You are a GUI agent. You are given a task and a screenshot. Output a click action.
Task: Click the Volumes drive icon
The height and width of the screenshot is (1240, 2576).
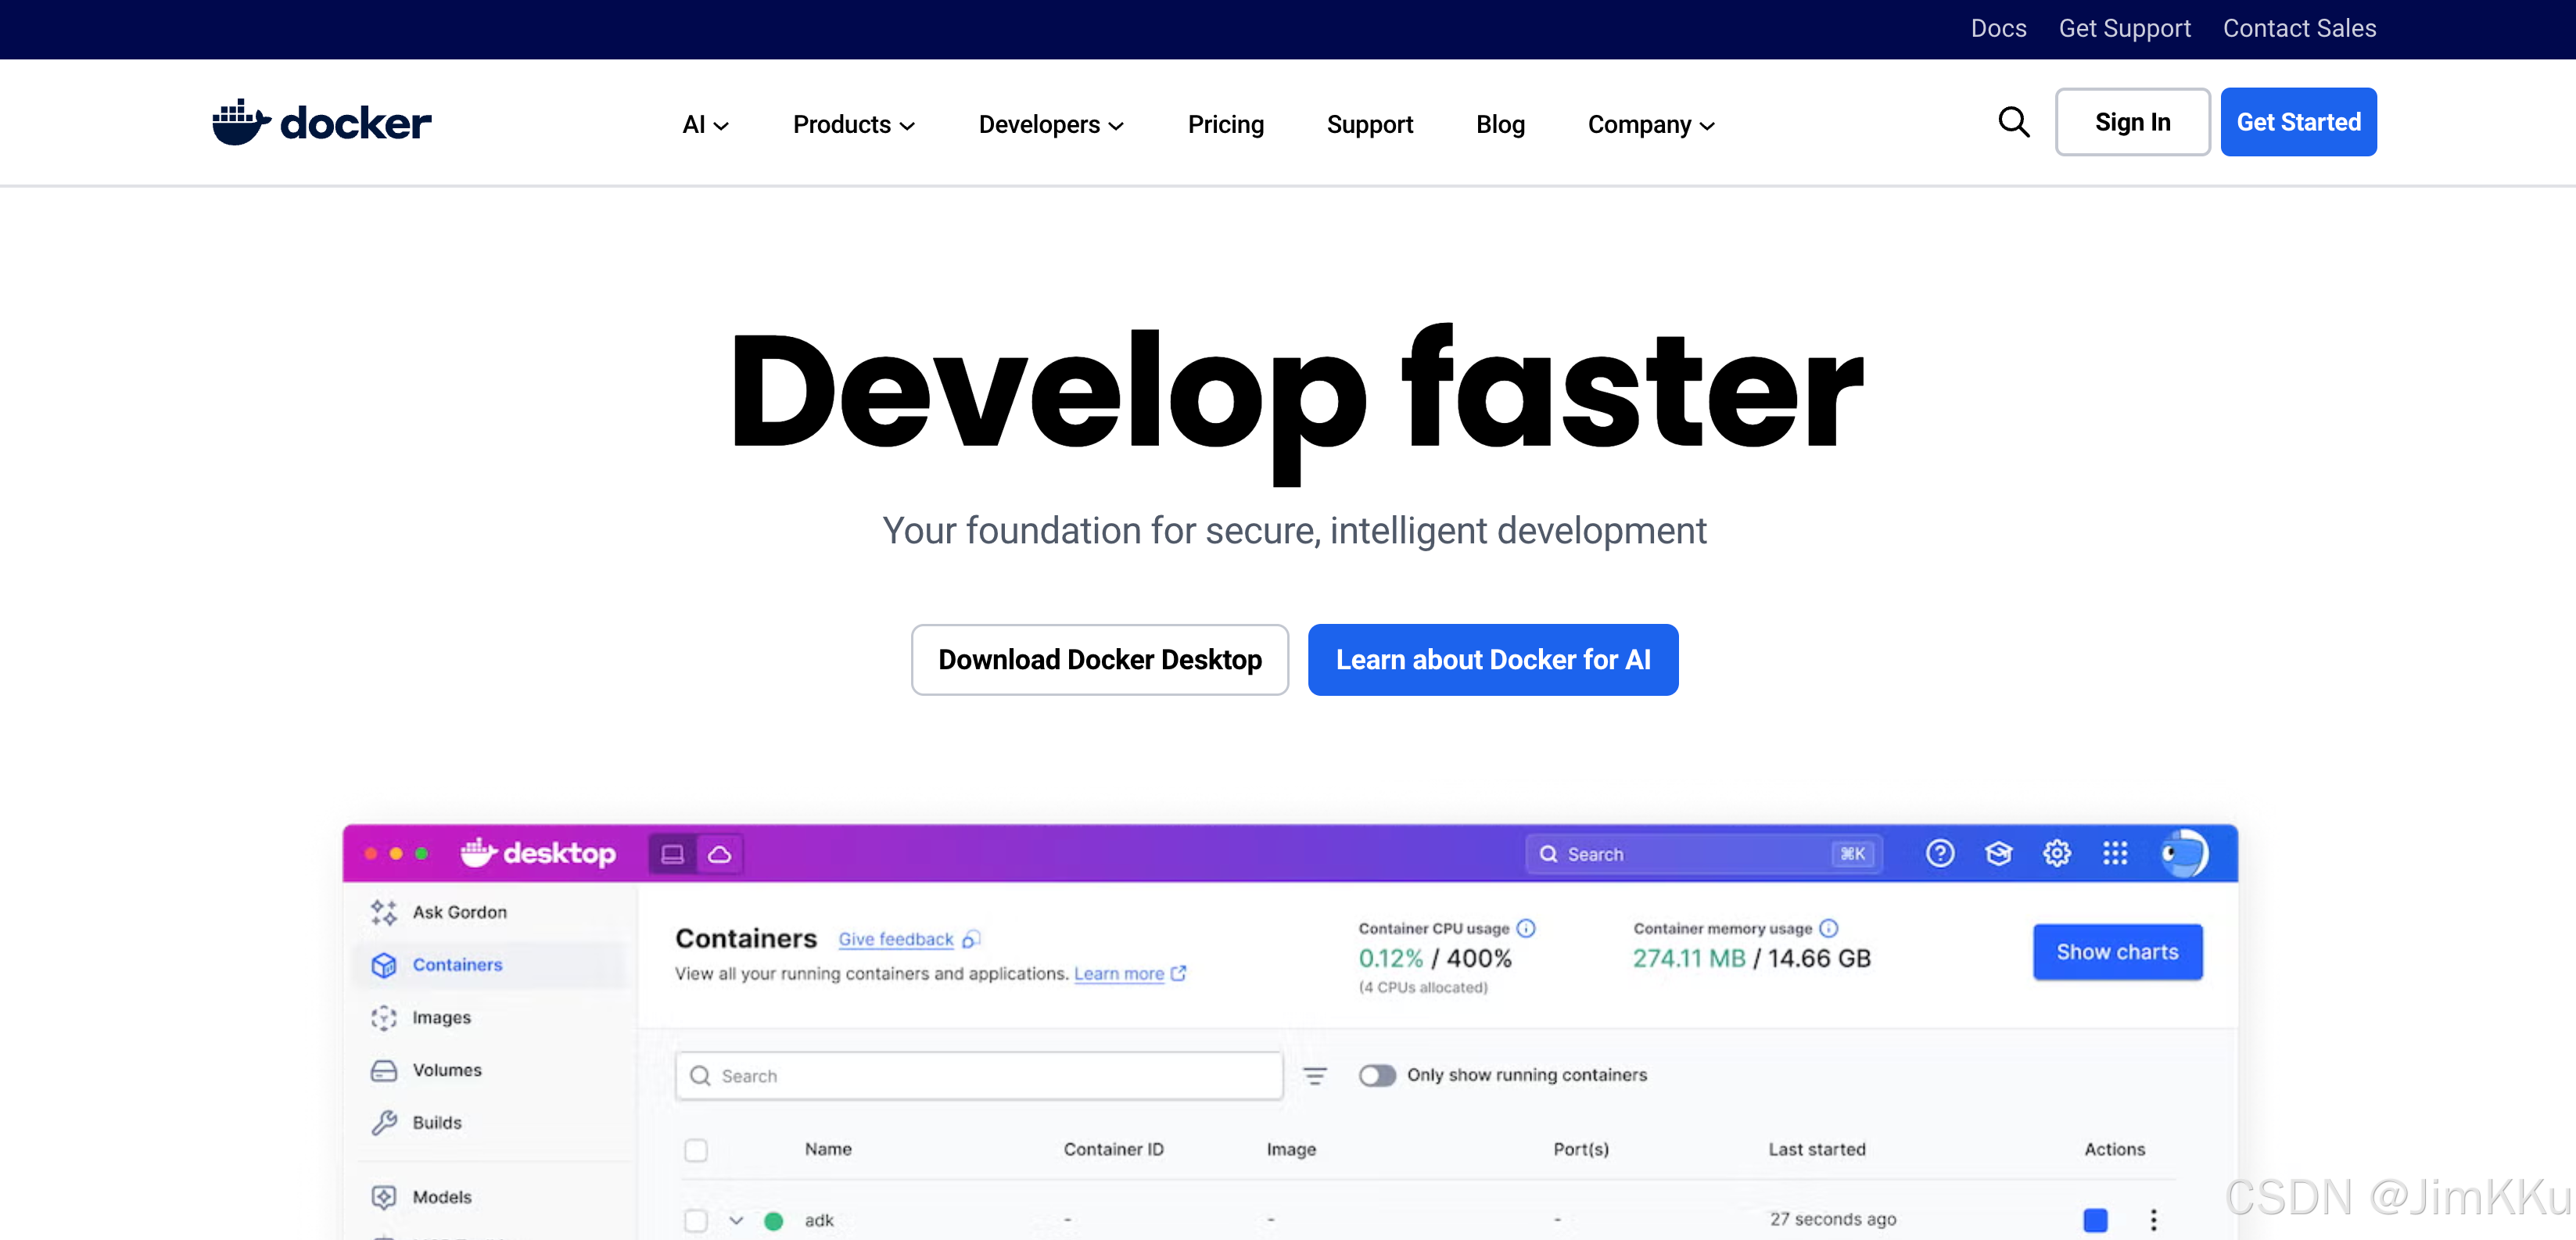tap(384, 1070)
